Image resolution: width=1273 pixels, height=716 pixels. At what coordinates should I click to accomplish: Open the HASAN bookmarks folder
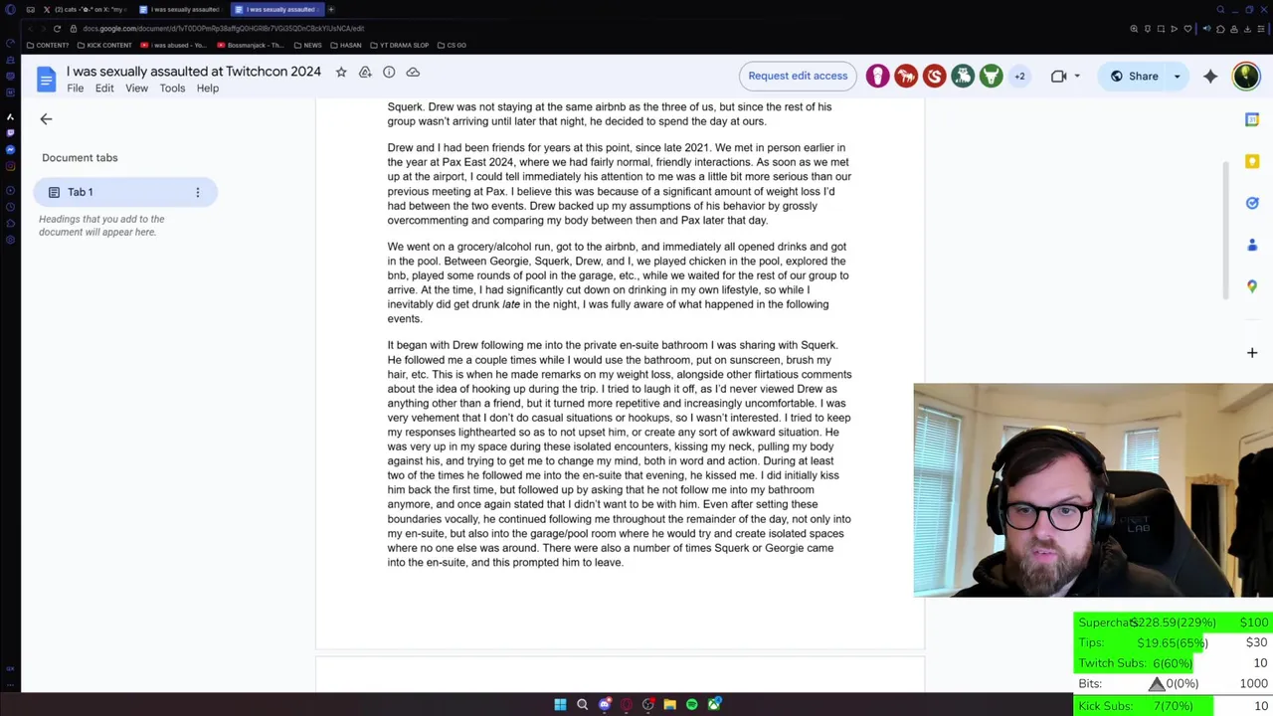(x=346, y=45)
